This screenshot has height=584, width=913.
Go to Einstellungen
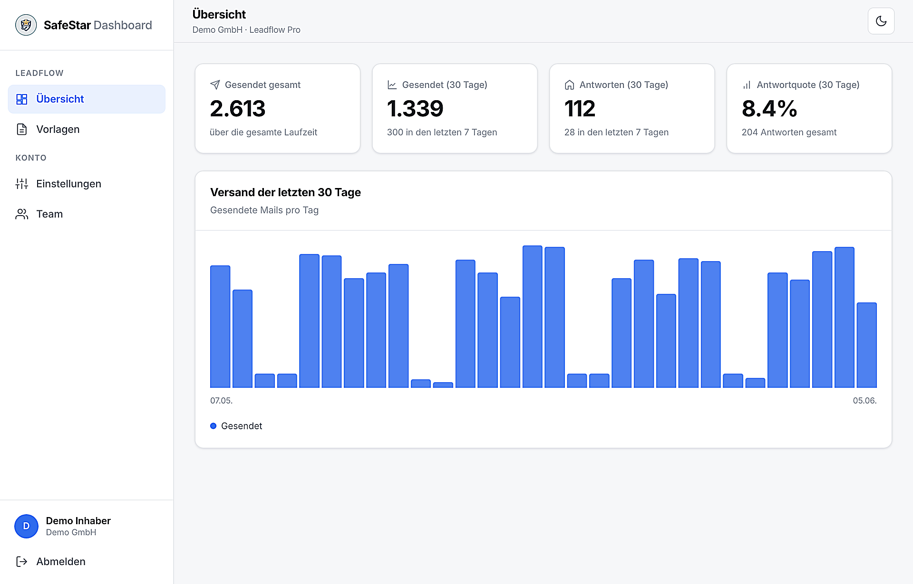pos(87,184)
